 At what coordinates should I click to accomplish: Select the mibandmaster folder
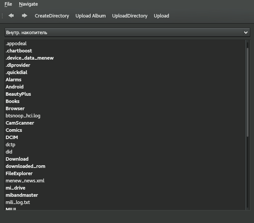pyautogui.click(x=22, y=195)
